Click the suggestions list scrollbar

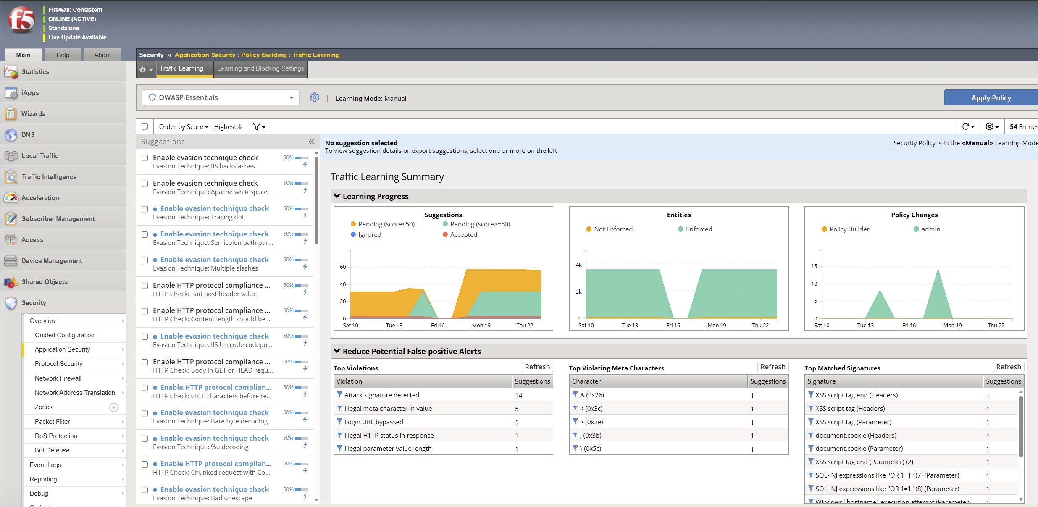tap(316, 200)
